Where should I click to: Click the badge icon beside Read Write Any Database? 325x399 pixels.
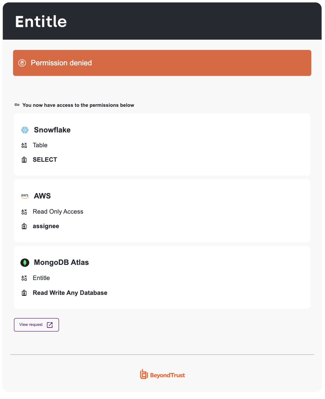point(24,293)
